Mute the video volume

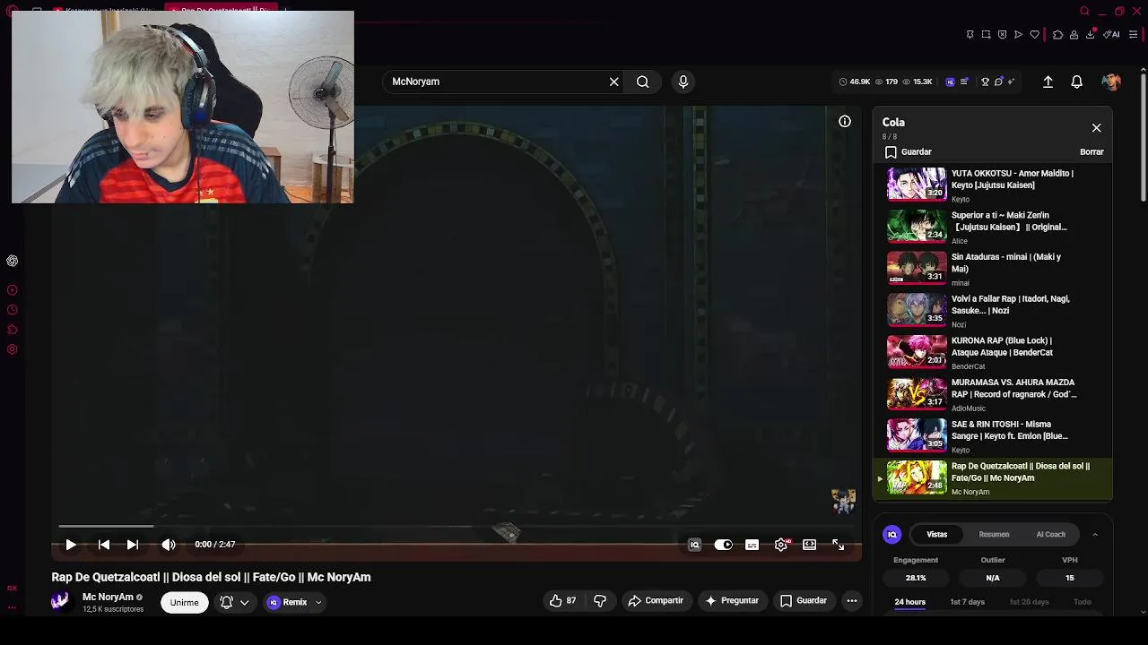tap(169, 545)
